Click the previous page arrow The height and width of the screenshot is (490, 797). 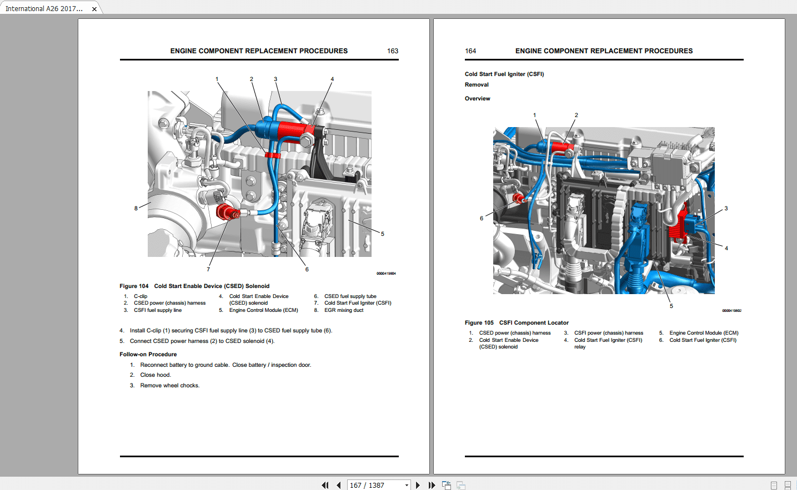tap(338, 485)
